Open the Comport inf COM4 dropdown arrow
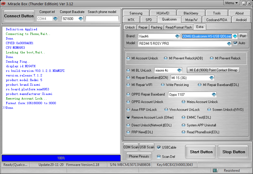The height and width of the screenshot is (174, 253). click(55, 18)
